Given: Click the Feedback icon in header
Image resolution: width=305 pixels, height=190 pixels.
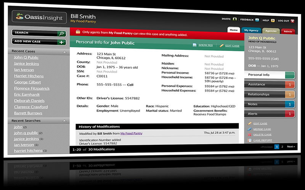Looking at the screenshot, I should click(257, 20).
